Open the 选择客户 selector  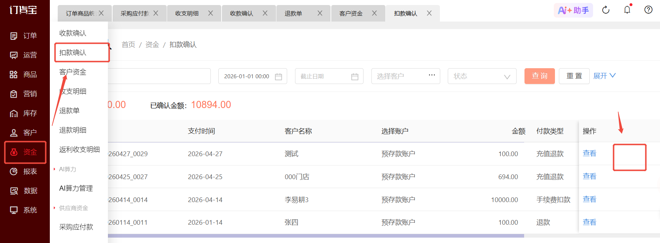click(406, 76)
